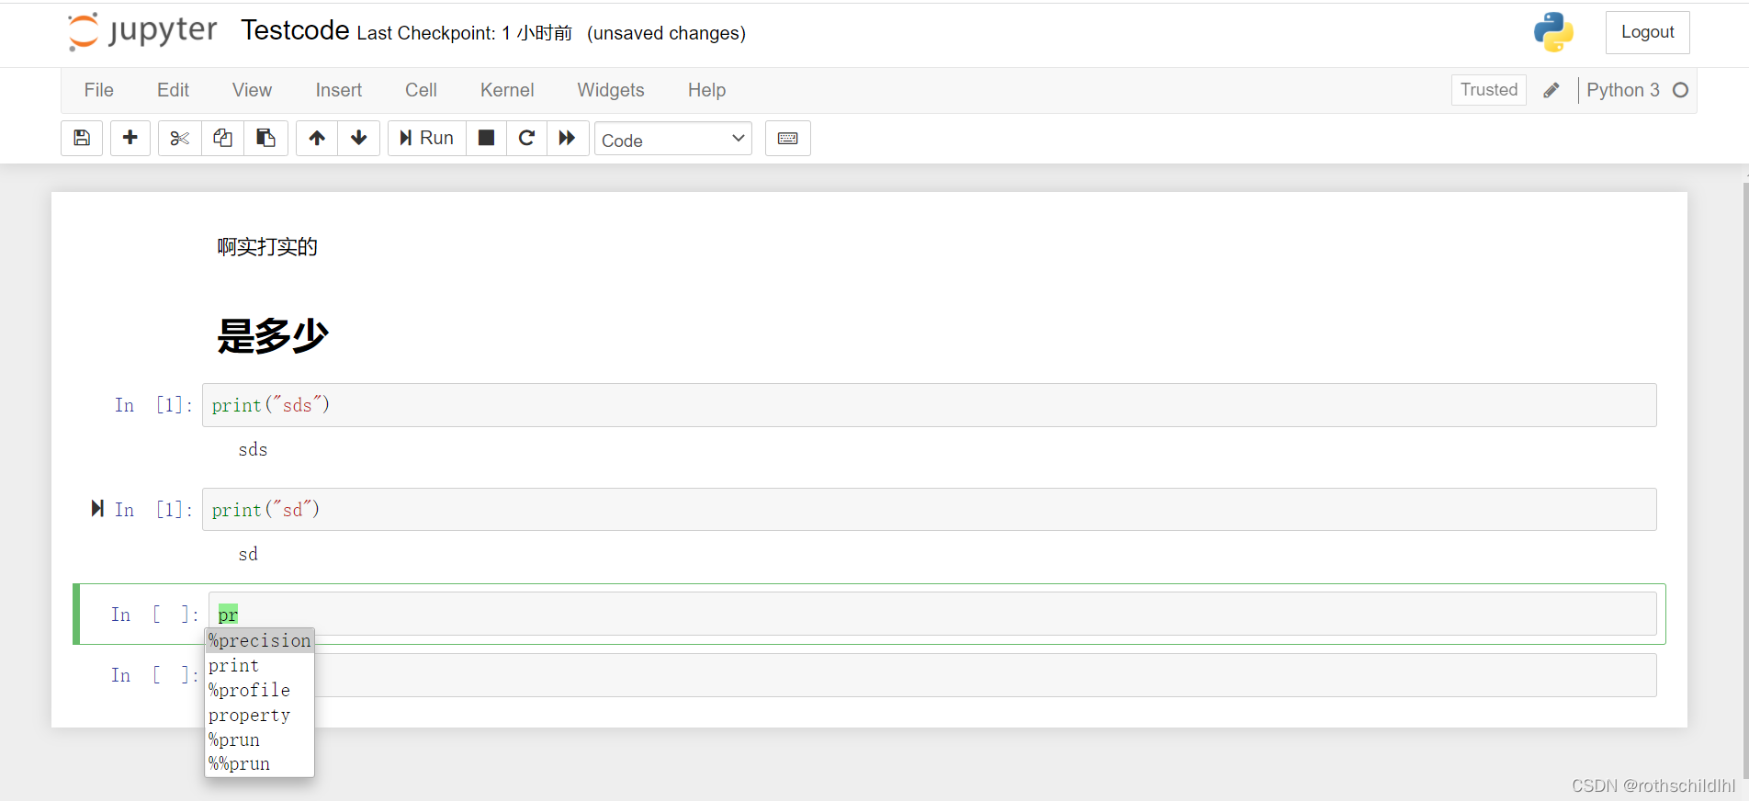
Task: Click the Python logo icon
Action: 1553,32
